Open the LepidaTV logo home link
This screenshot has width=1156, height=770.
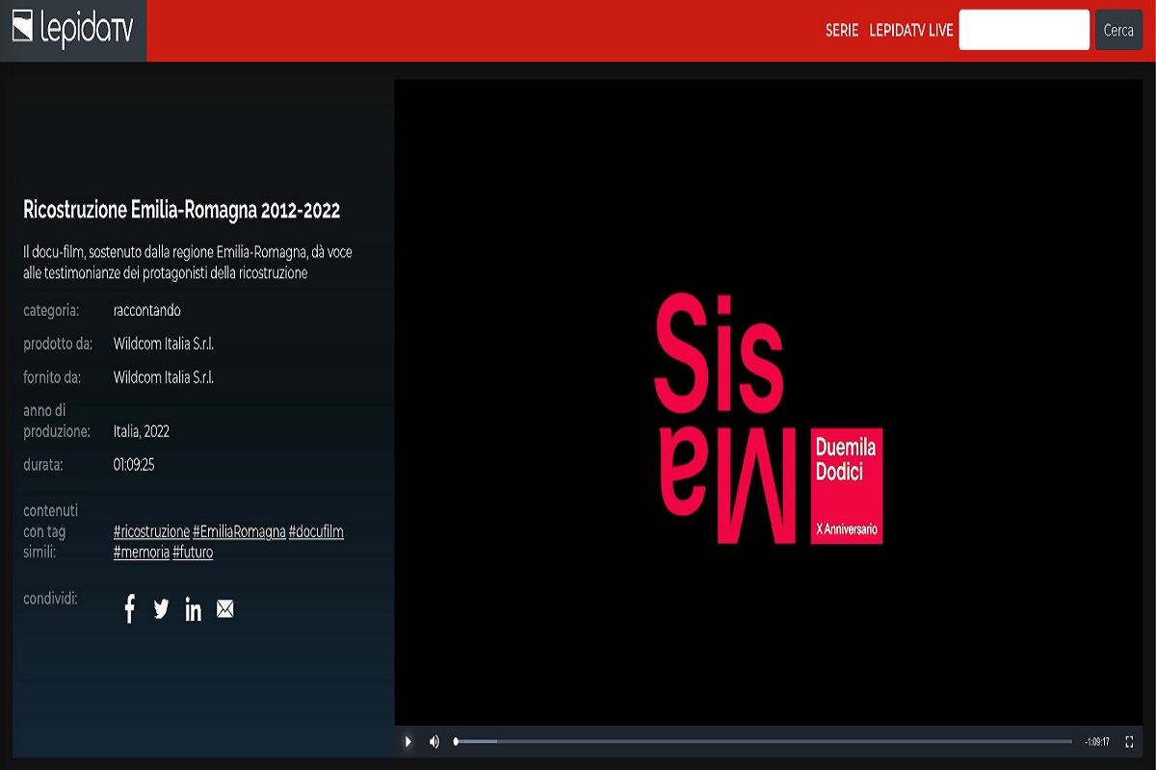73,30
